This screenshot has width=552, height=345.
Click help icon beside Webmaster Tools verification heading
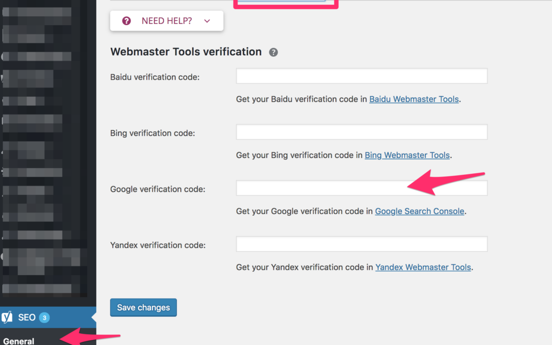pos(273,52)
